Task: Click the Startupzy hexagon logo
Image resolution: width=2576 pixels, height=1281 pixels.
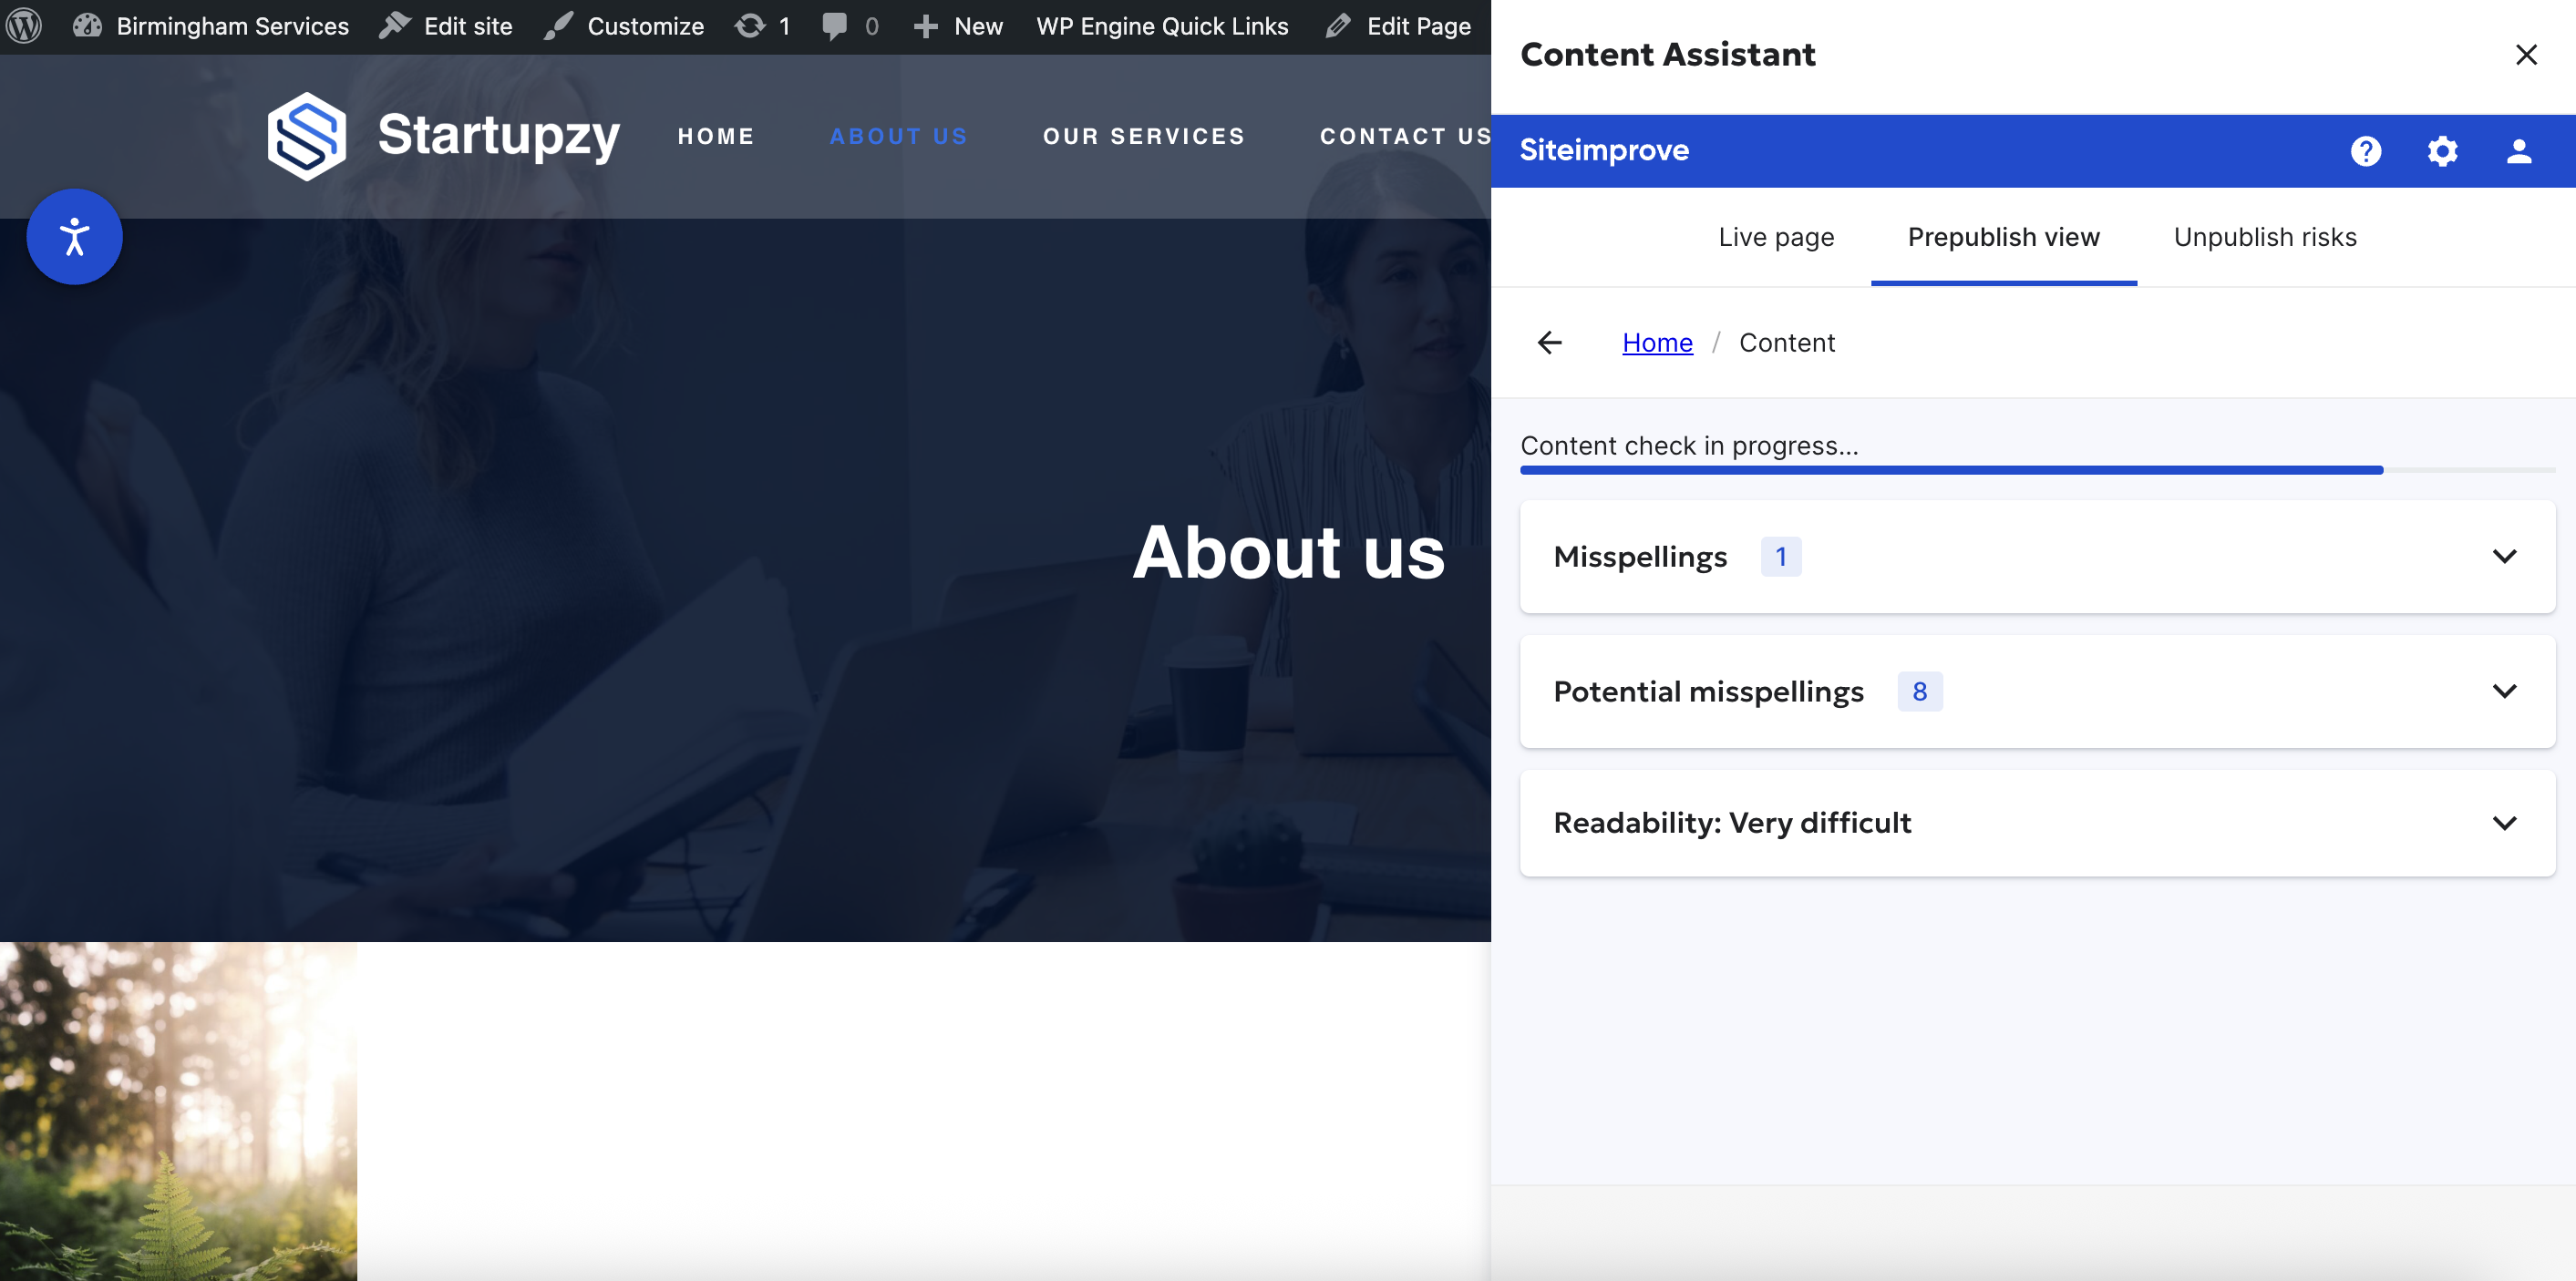Action: click(307, 136)
